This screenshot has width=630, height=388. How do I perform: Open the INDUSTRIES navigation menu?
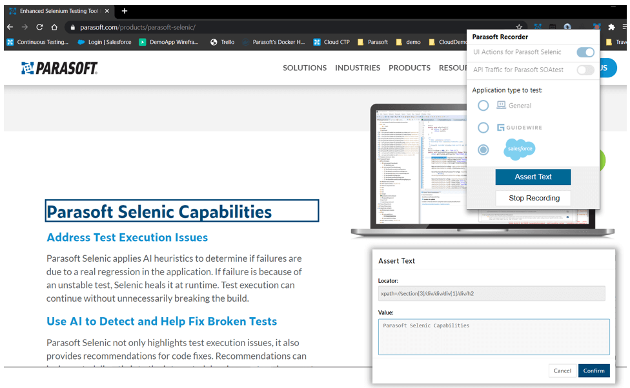pyautogui.click(x=358, y=68)
